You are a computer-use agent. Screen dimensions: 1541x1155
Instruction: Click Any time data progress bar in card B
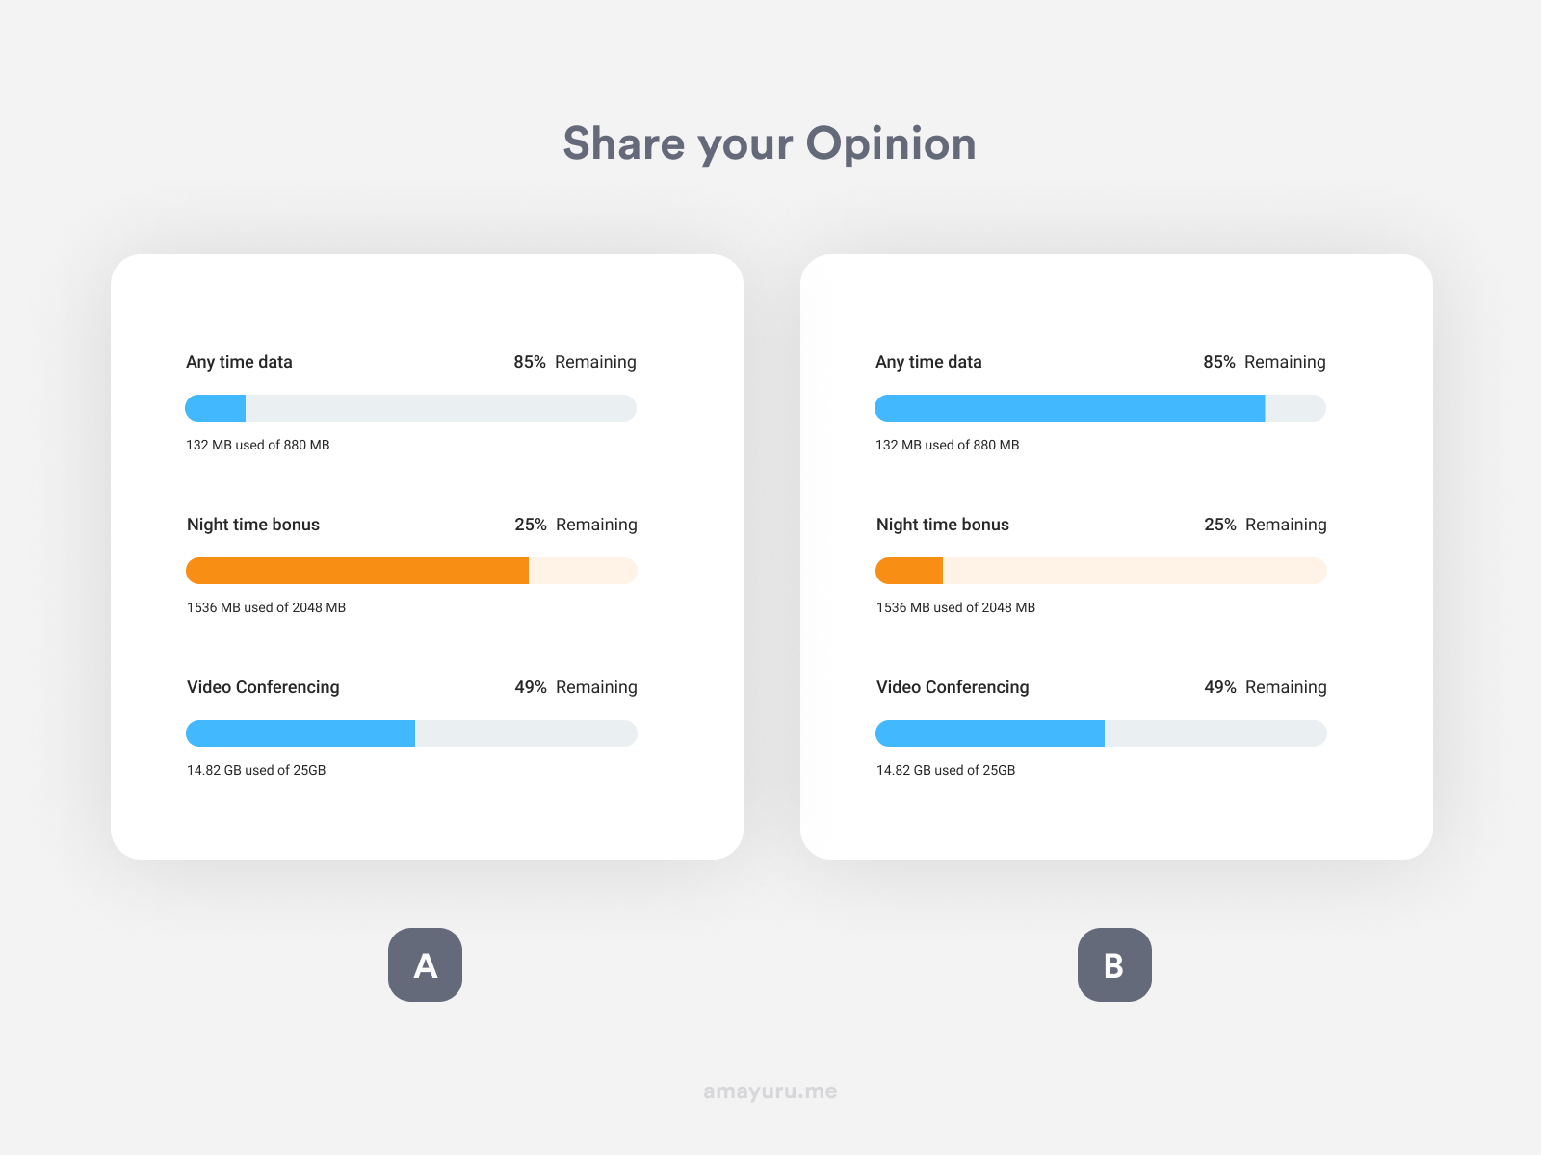[1100, 408]
